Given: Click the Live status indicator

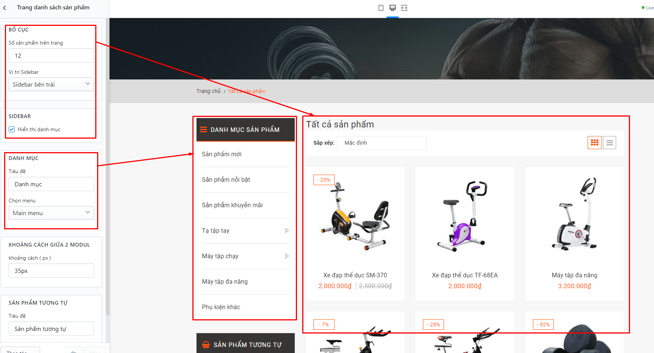Looking at the screenshot, I should coord(648,8).
